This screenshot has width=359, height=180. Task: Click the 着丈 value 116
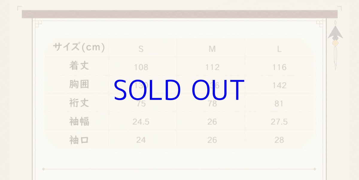(x=279, y=67)
